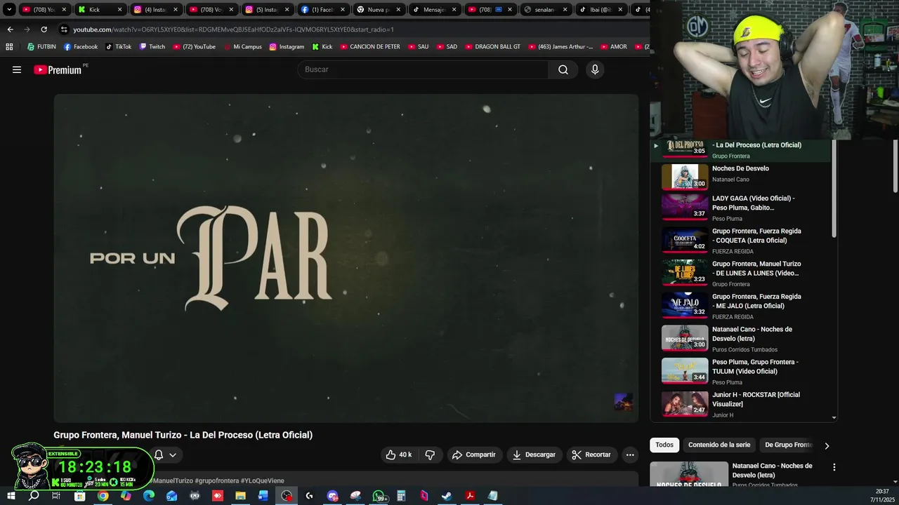Open Task View on the taskbar
Image resolution: width=899 pixels, height=505 pixels.
pos(56,496)
